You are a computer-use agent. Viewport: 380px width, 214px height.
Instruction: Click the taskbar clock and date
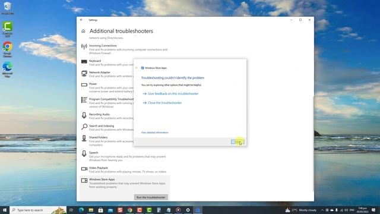(363, 210)
